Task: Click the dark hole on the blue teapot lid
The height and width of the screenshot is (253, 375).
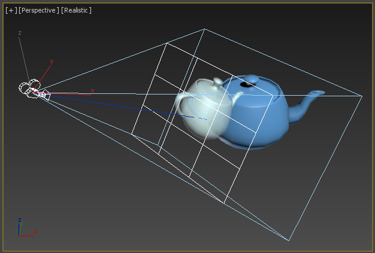Action: (244, 84)
